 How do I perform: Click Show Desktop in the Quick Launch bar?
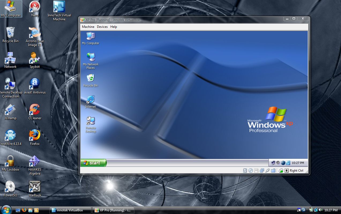coord(18,210)
